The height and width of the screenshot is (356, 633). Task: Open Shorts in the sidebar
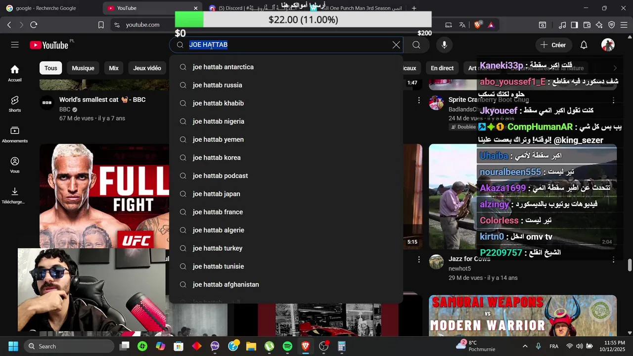click(15, 104)
